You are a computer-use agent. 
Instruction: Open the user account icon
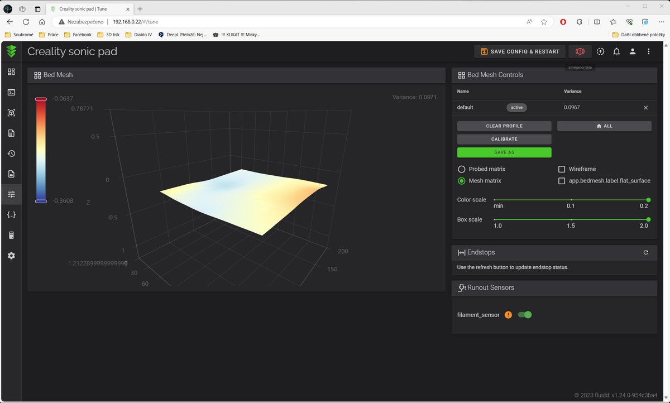pos(633,51)
